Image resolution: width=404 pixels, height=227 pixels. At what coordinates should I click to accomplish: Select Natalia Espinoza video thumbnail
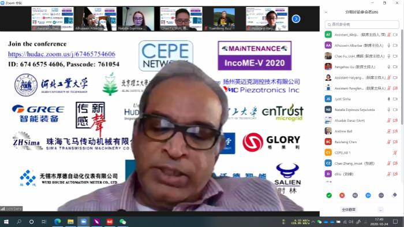pyautogui.click(x=139, y=19)
